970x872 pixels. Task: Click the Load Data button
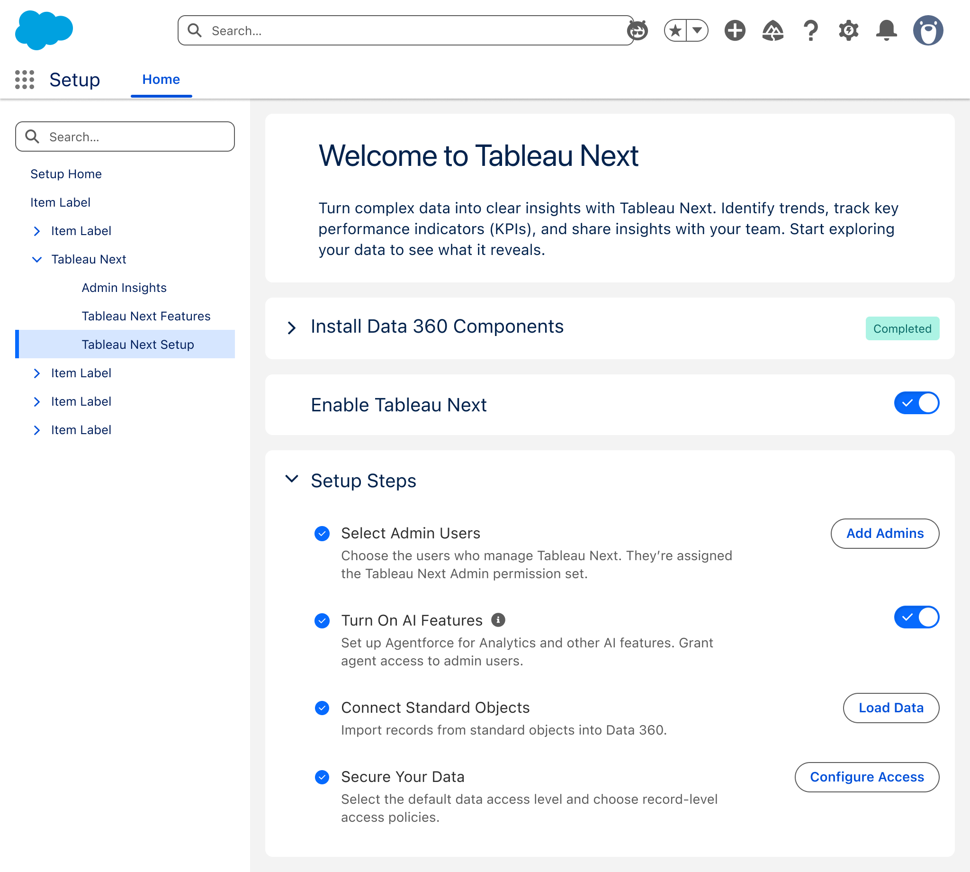[891, 708]
